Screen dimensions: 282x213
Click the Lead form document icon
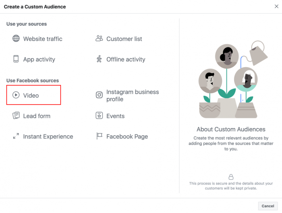16,116
